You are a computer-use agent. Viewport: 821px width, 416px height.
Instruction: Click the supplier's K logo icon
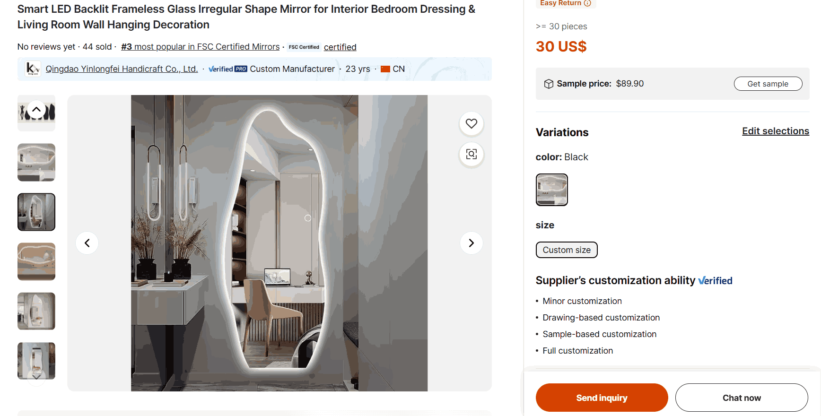tap(33, 69)
